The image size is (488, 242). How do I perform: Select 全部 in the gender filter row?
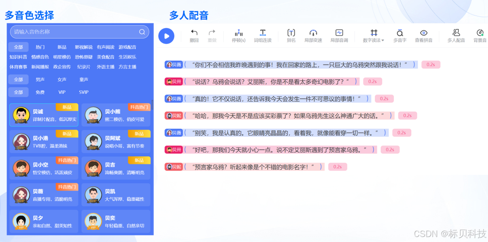pyautogui.click(x=18, y=80)
